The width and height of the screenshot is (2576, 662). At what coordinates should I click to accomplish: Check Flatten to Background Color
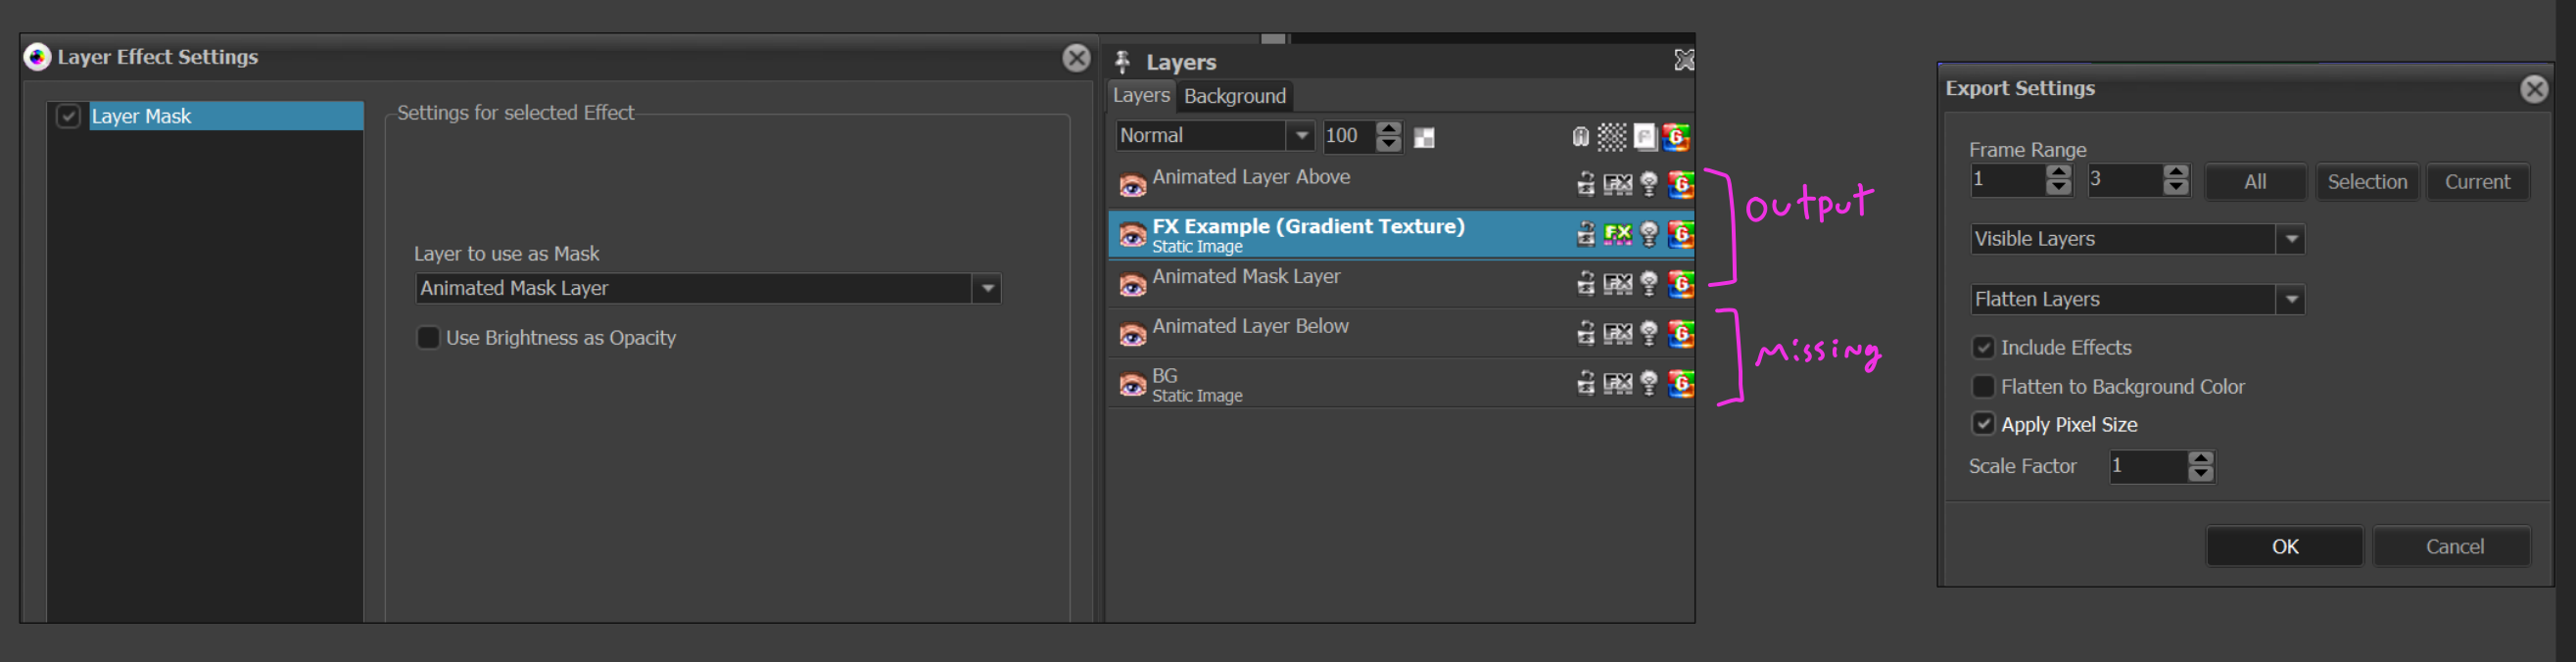coord(1983,387)
